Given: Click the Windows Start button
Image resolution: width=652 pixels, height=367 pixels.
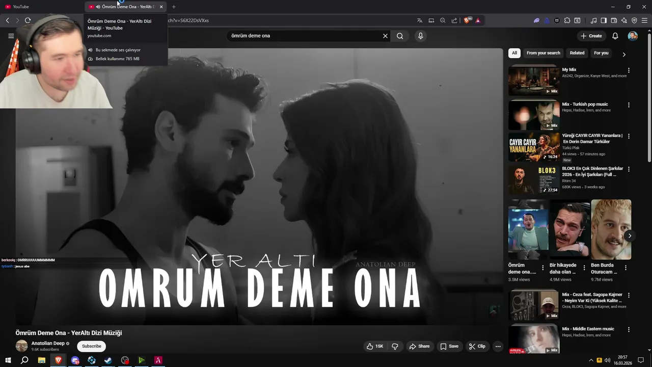Looking at the screenshot, I should click(8, 360).
